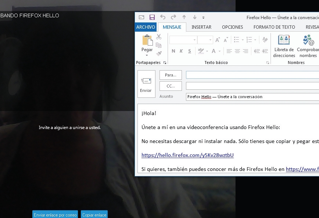Screen dimensions: 319x218
Task: Go to previous item up arrow
Action: 184,17
